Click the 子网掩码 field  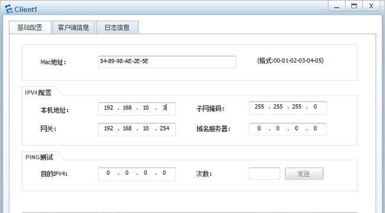tap(288, 107)
